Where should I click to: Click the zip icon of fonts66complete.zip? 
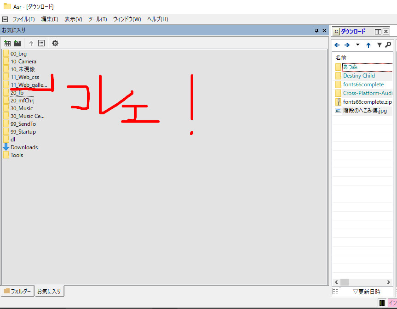tap(338, 102)
